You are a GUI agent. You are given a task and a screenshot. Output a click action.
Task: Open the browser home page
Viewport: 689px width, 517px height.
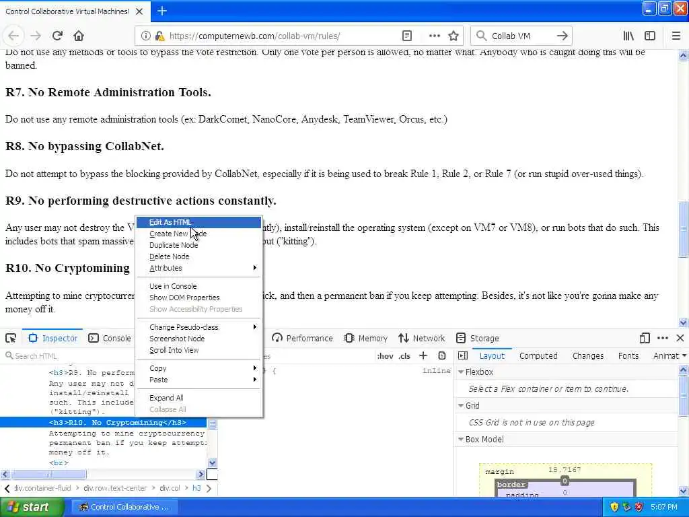pos(79,36)
